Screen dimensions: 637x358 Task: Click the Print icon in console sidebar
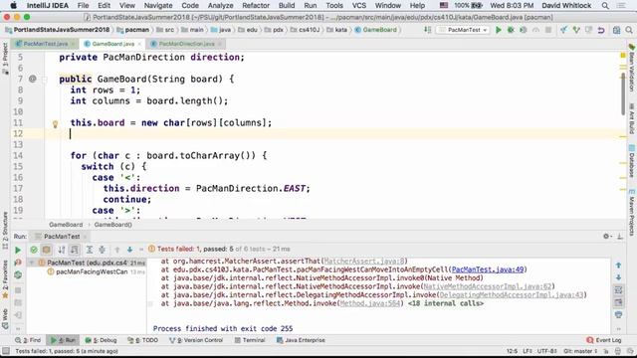(618, 315)
